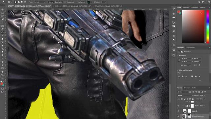
Task: Select the Pen tool
Action: point(2,59)
